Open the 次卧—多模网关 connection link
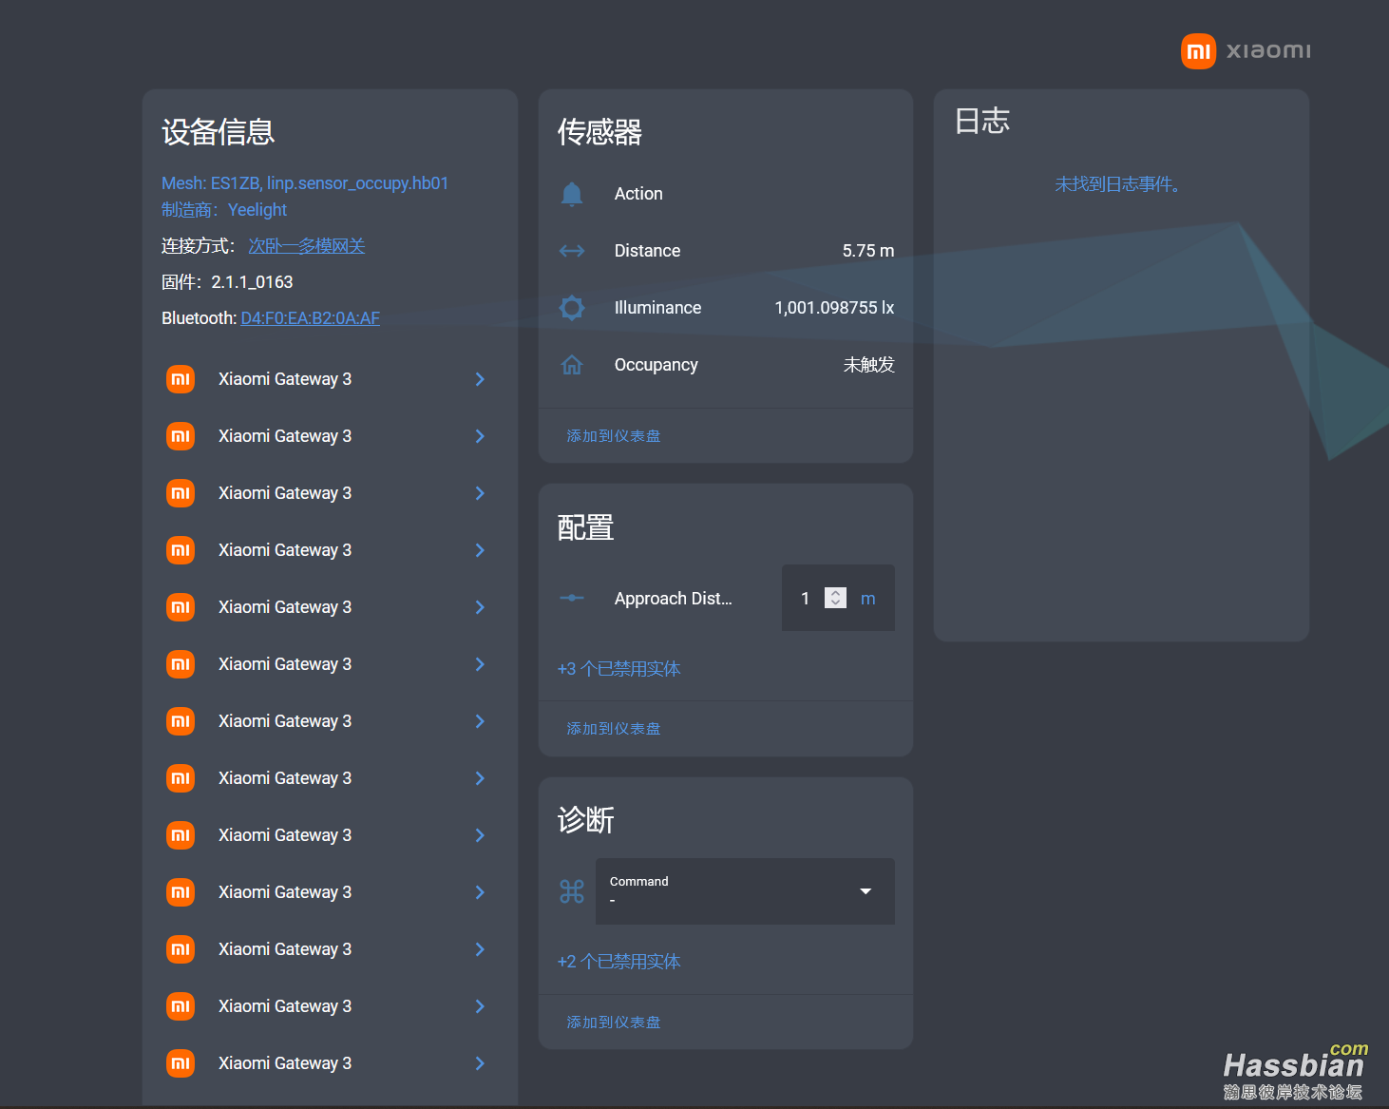 pyautogui.click(x=306, y=246)
